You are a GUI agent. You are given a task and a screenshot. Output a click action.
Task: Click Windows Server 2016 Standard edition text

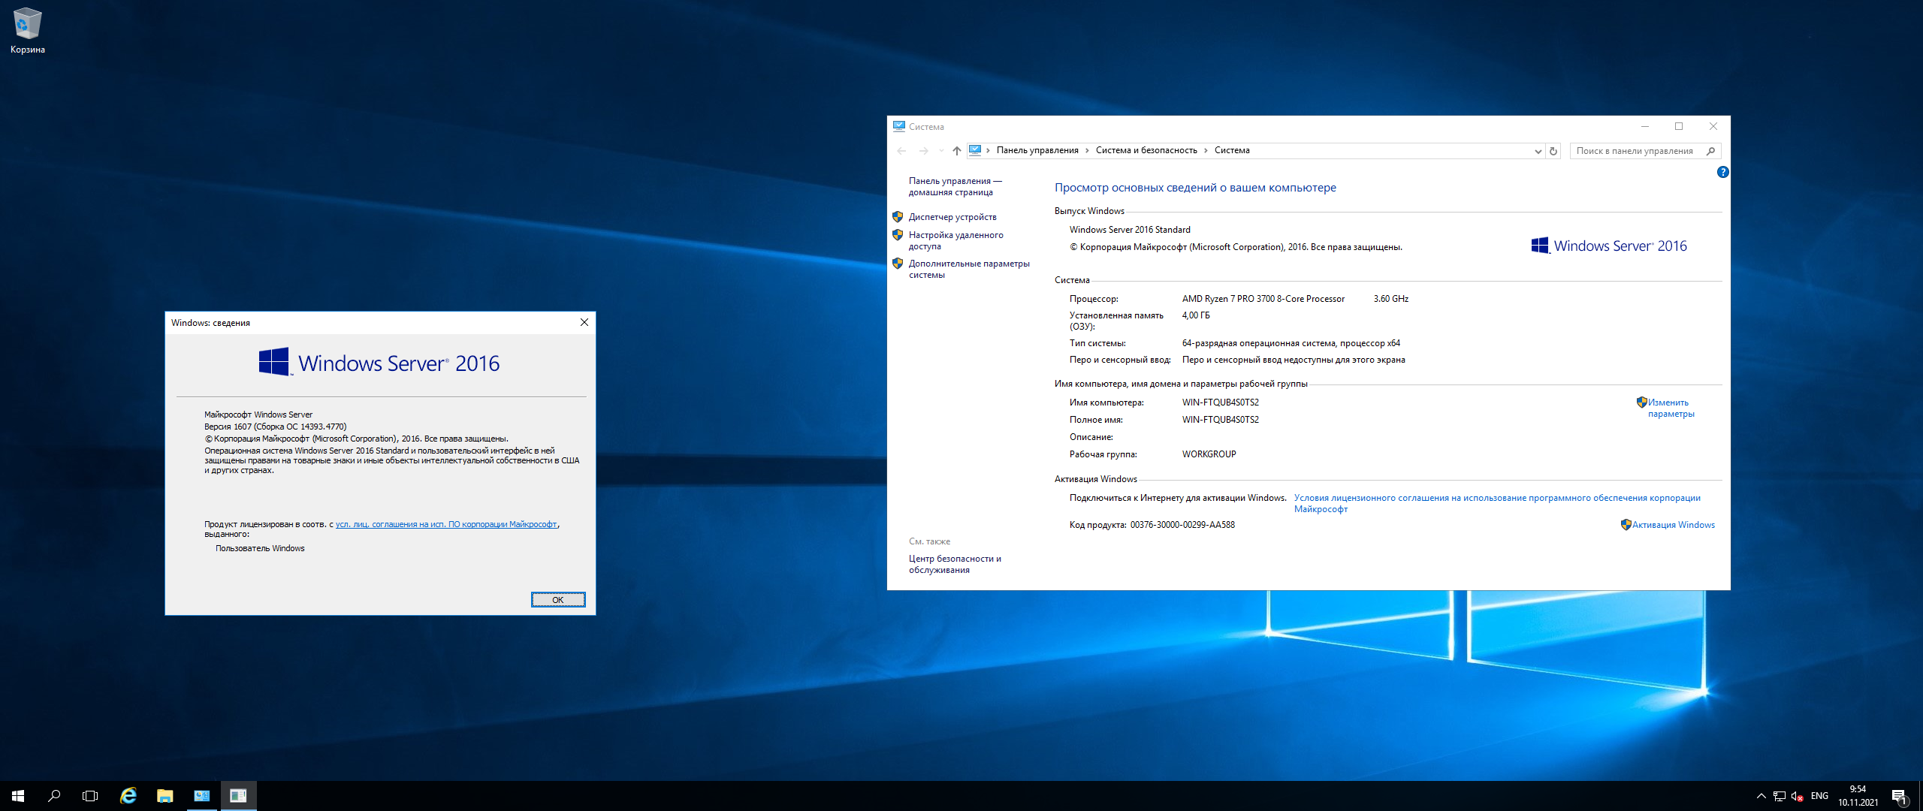[x=1130, y=230]
